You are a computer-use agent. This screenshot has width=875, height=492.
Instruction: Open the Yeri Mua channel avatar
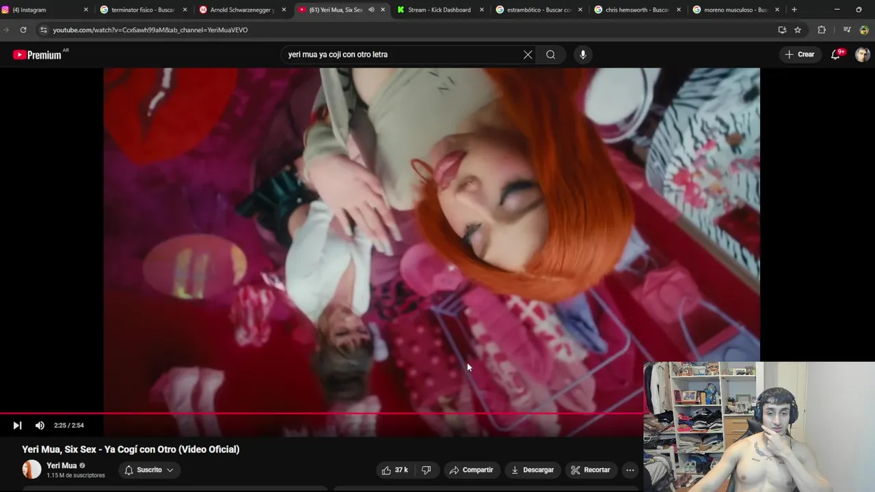(31, 469)
